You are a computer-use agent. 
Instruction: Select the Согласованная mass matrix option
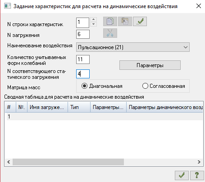tap(164, 86)
